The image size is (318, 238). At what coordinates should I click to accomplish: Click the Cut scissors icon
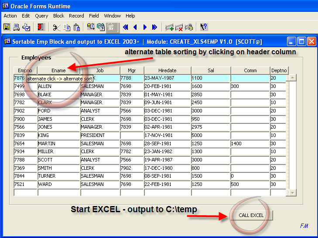click(57, 27)
